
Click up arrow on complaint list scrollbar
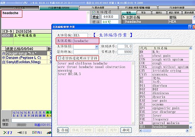point(190,48)
